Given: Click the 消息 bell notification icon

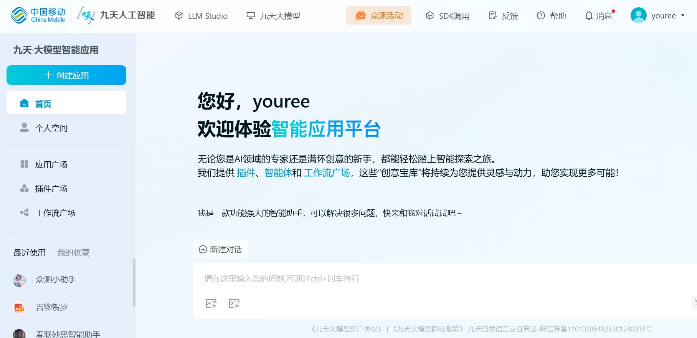Looking at the screenshot, I should click(589, 16).
